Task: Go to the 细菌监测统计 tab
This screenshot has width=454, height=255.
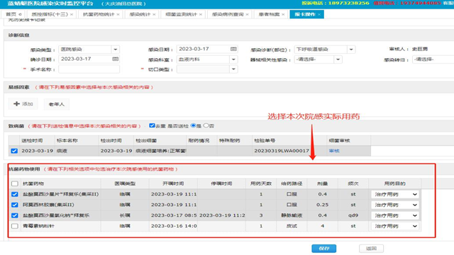Action: pos(182,14)
